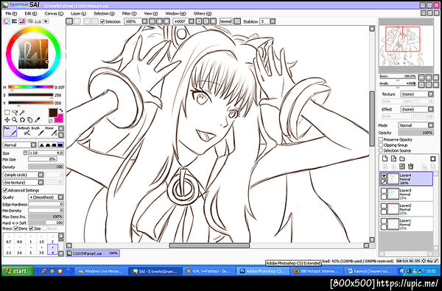Open the canvas zoom percentage dropdown
This screenshot has height=291, width=442.
click(144, 21)
